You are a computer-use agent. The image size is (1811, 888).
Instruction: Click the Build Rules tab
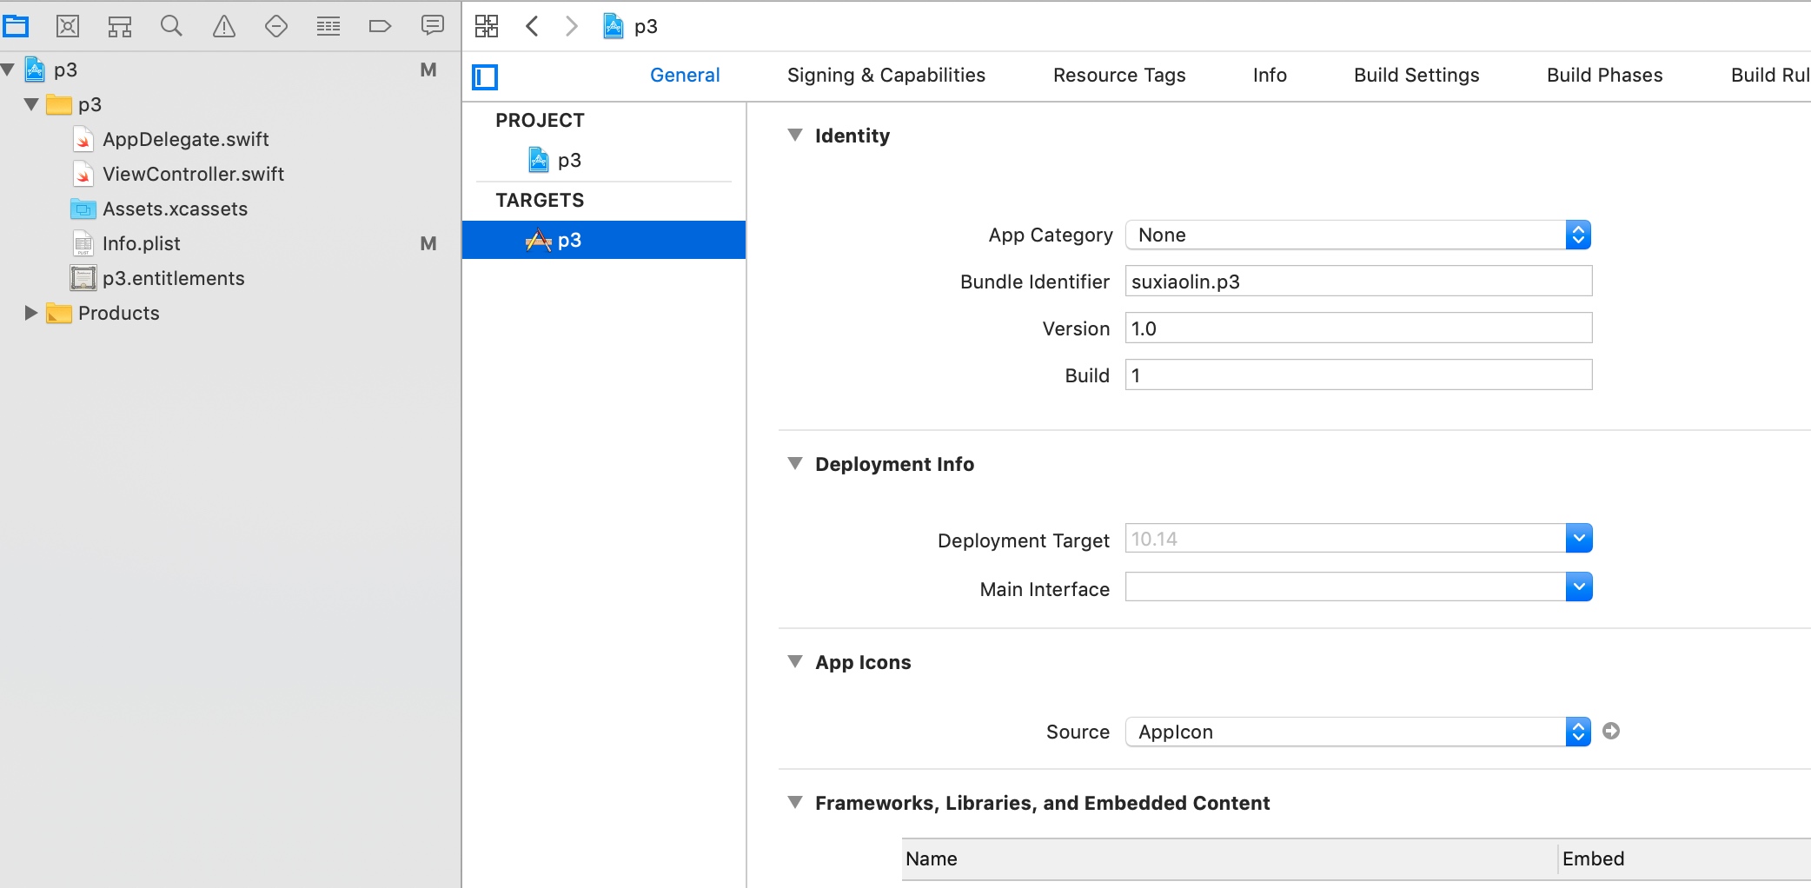(1770, 75)
